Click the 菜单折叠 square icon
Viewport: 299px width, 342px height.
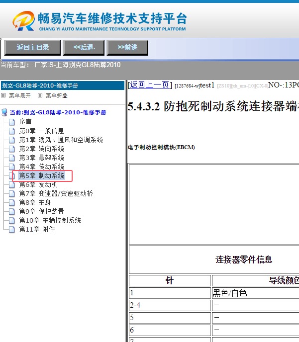[x=40, y=95]
